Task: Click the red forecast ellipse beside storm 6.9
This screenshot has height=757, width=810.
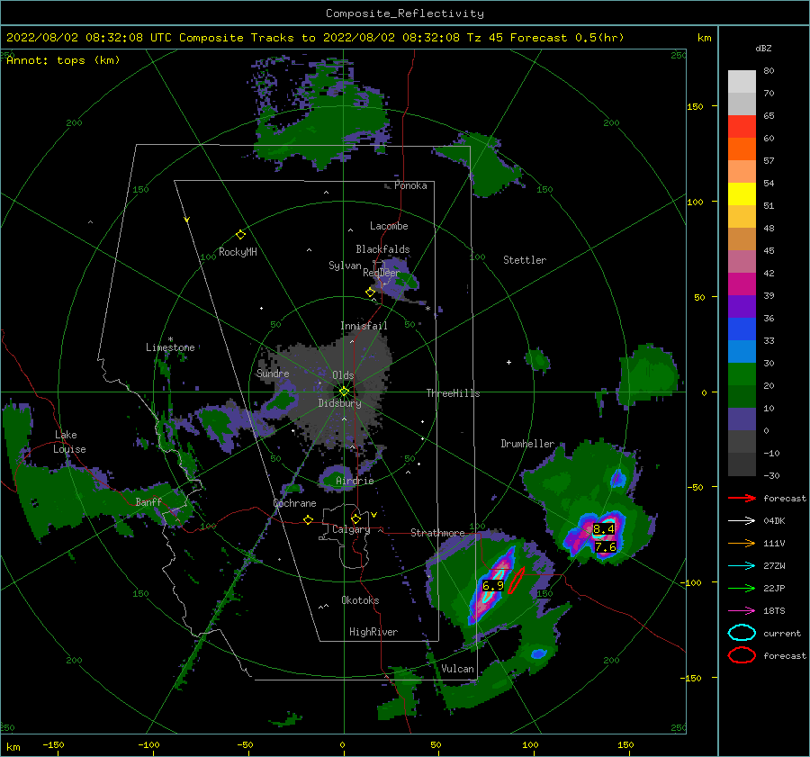Action: coord(517,581)
